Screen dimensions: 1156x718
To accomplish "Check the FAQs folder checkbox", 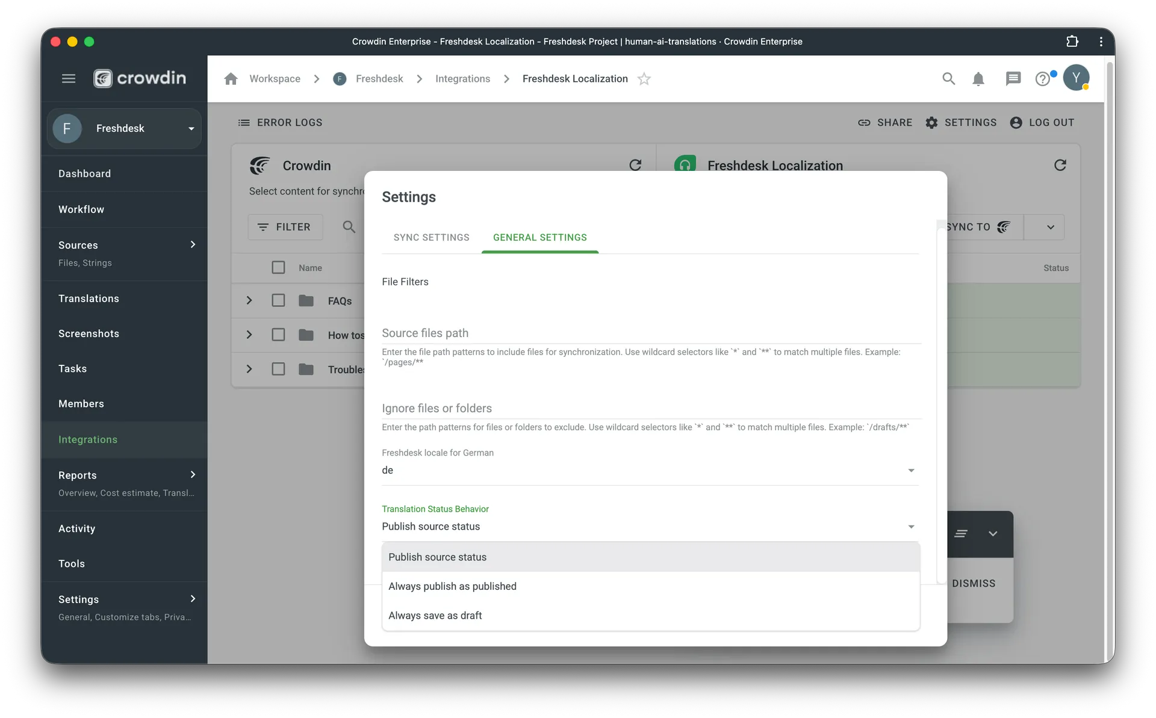I will click(278, 300).
